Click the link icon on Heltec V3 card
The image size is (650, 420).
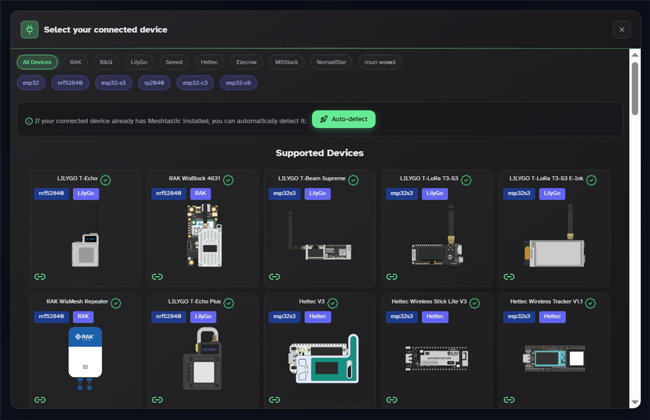pos(275,399)
